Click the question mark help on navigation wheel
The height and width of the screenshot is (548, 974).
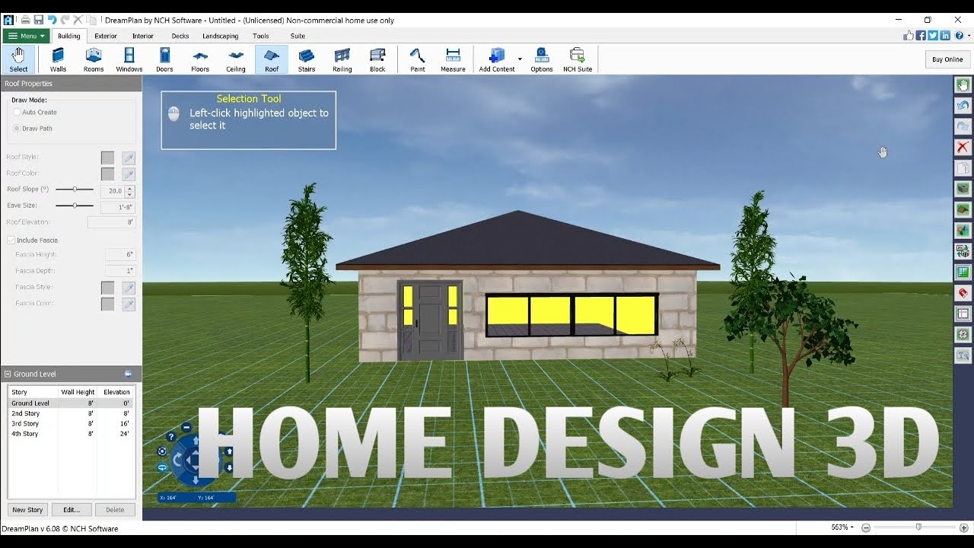pyautogui.click(x=171, y=437)
